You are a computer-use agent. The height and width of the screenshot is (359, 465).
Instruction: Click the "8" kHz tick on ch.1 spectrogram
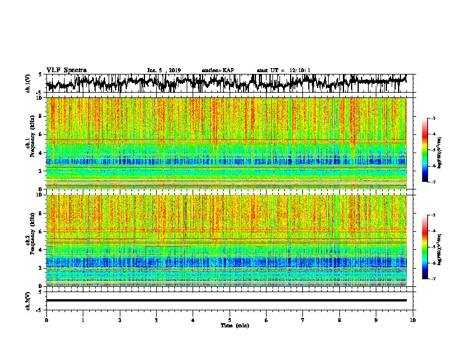[x=42, y=116]
